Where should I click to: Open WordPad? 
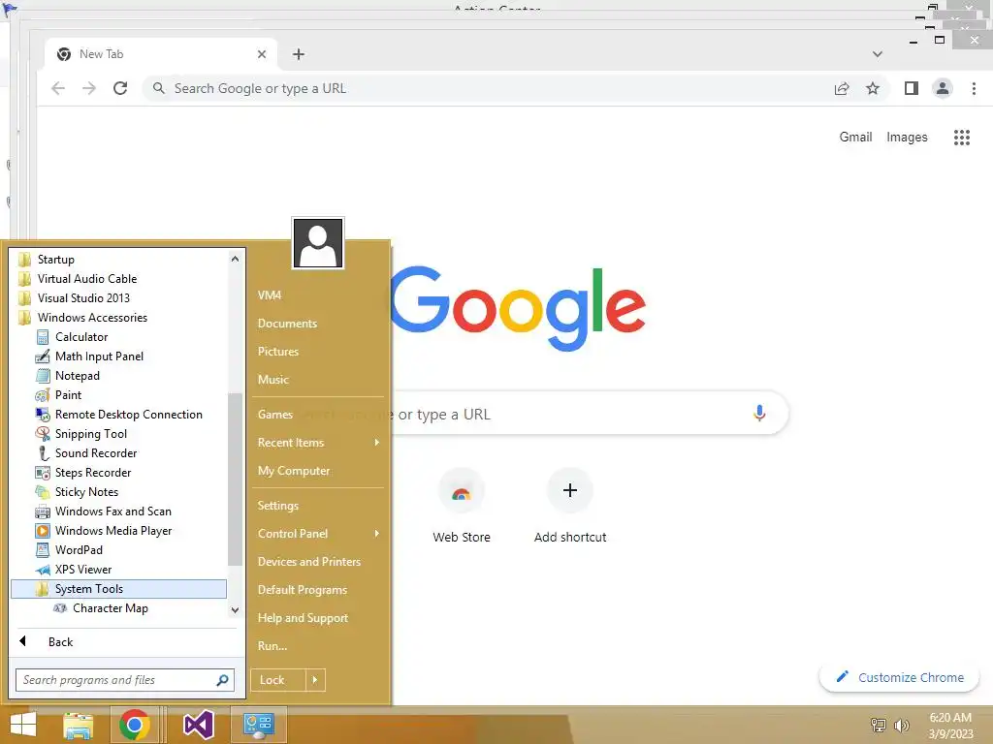click(x=79, y=550)
